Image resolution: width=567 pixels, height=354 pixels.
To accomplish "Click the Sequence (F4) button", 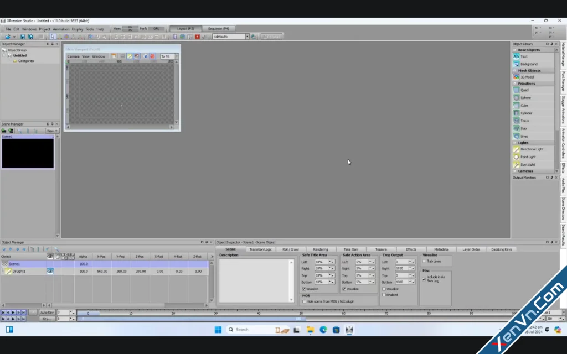I will coord(218,29).
